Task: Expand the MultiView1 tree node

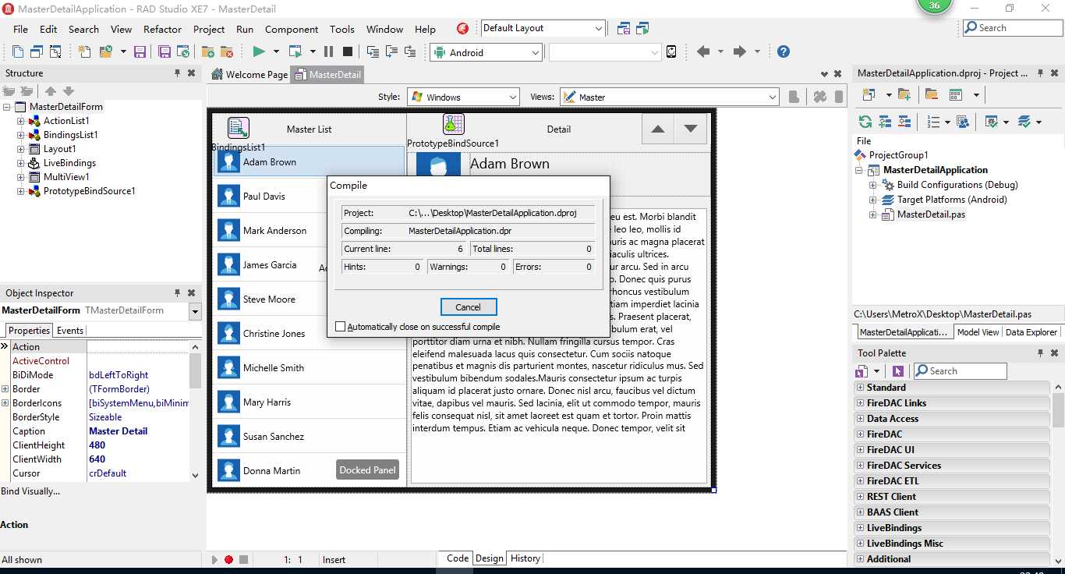Action: [x=21, y=177]
